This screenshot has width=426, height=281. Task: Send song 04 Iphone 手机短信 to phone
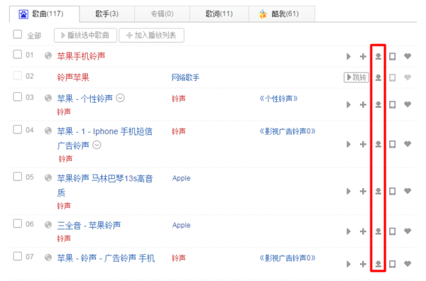(393, 145)
